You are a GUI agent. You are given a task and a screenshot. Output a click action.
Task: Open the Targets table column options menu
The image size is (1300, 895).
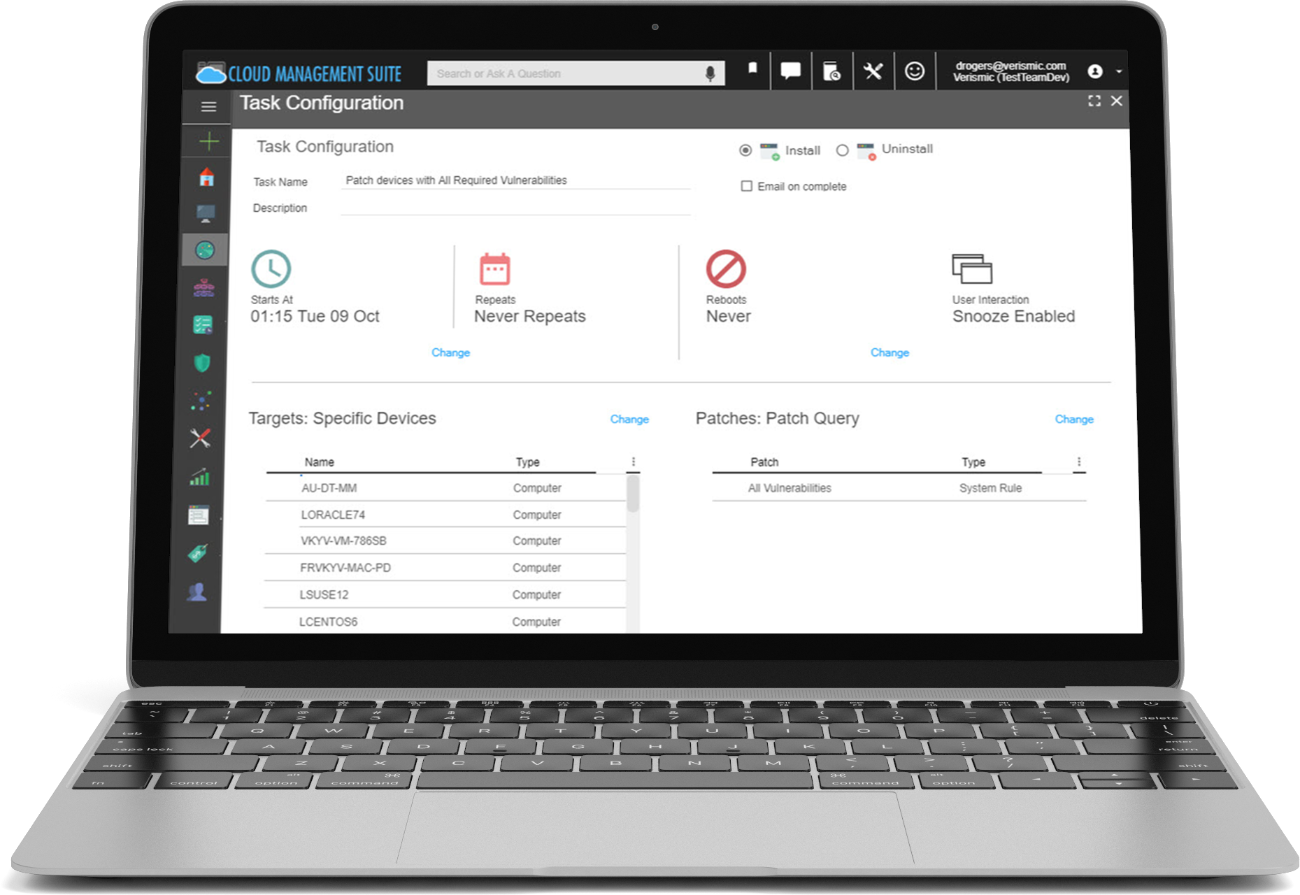[633, 461]
